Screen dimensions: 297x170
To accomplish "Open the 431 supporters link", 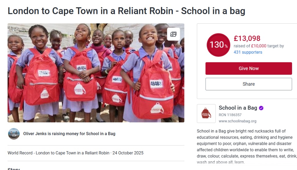I will click(248, 52).
